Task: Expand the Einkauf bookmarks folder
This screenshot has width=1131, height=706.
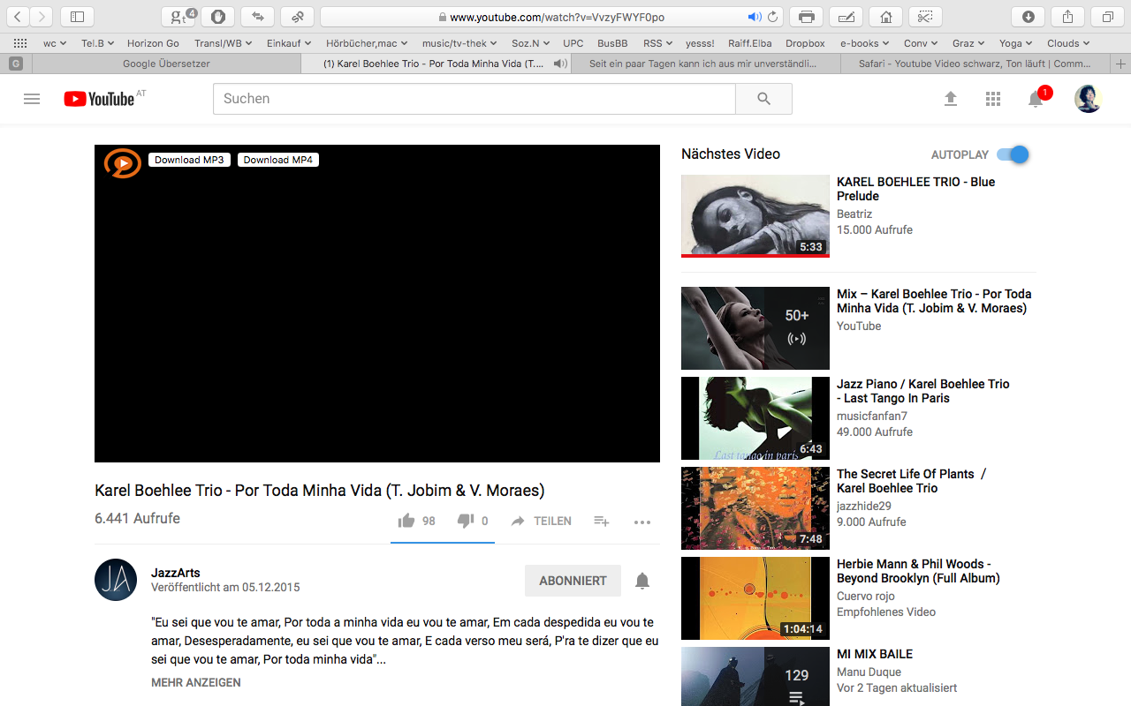Action: 288,43
